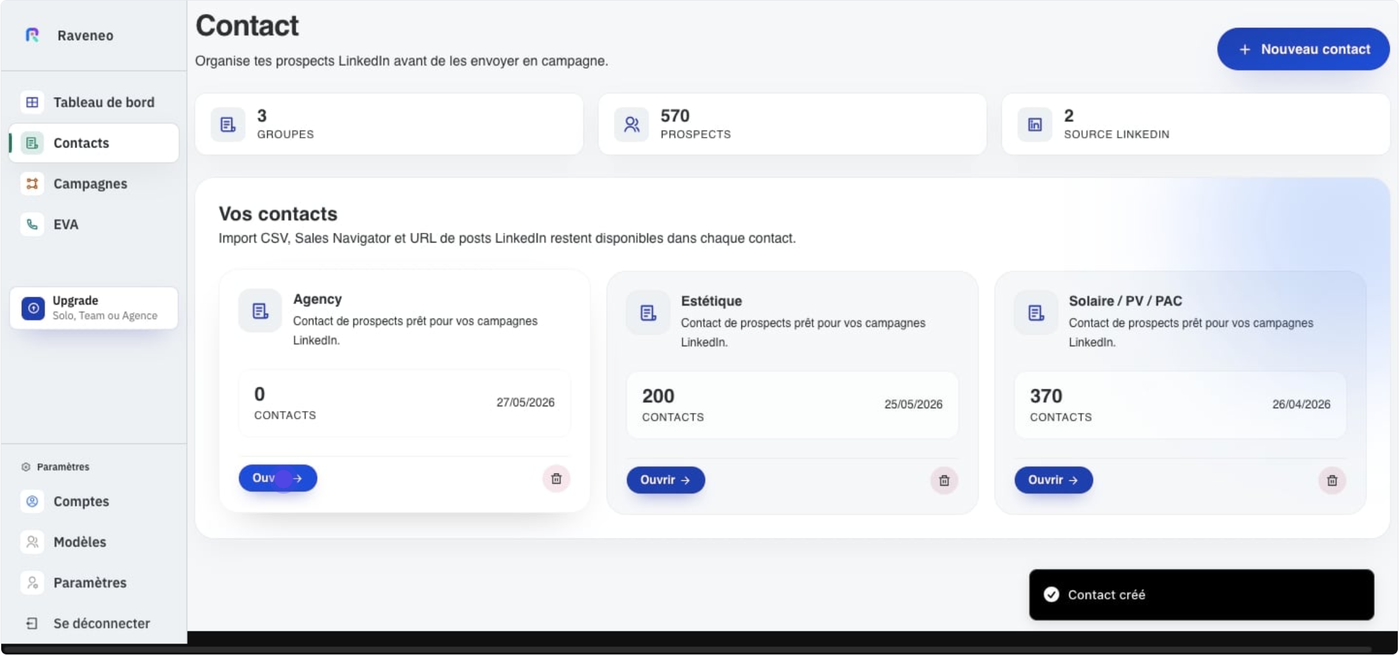Viewport: 1399px width, 655px height.
Task: Open the Agency contact group
Action: click(278, 479)
